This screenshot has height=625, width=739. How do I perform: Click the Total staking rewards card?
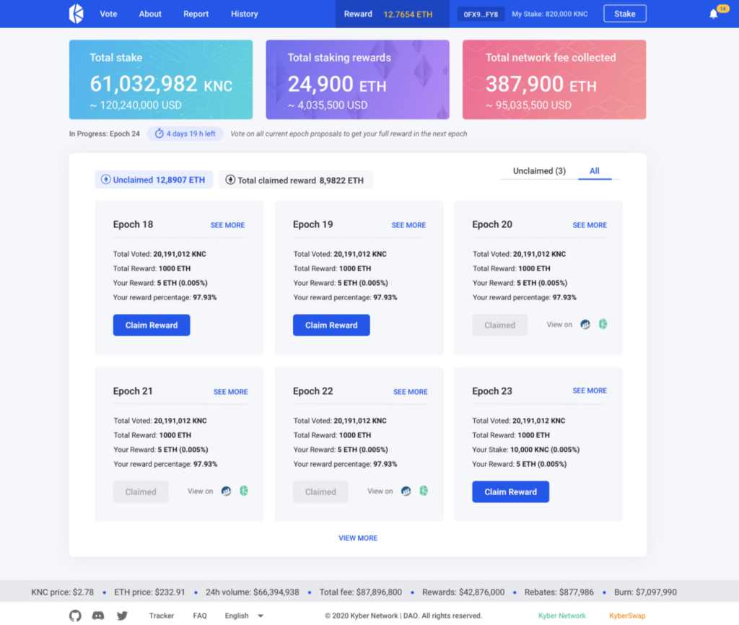[x=358, y=79]
